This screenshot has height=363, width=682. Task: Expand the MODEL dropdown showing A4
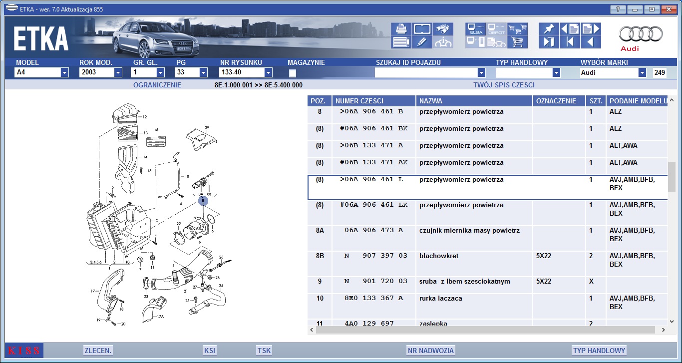pos(64,72)
